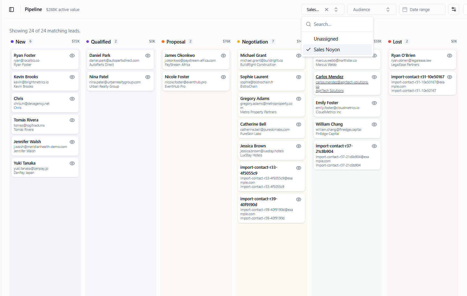
Task: Click the eye icon on Jessica Brown card
Action: 299,146
